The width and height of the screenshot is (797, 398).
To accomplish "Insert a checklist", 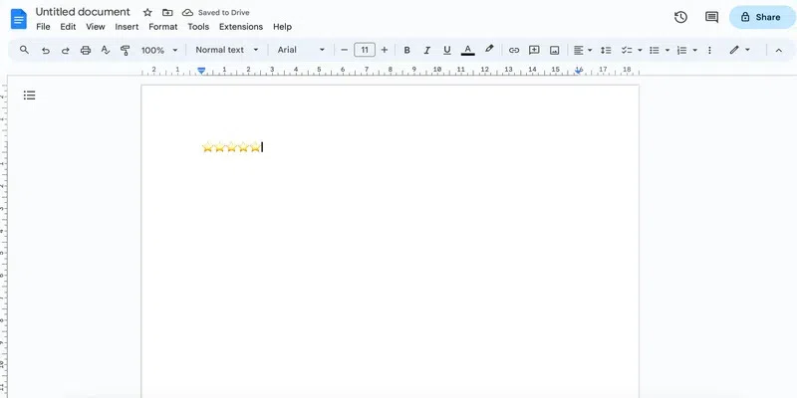I will 627,51.
